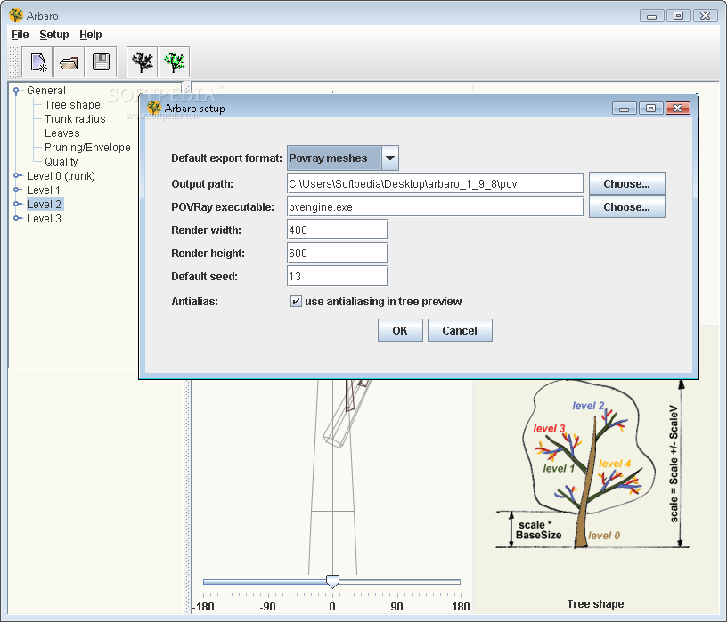This screenshot has height=622, width=727.
Task: Click the Default seed field
Action: (337, 276)
